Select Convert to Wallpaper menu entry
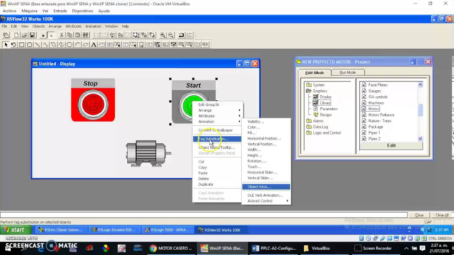The width and height of the screenshot is (454, 255). click(x=217, y=130)
